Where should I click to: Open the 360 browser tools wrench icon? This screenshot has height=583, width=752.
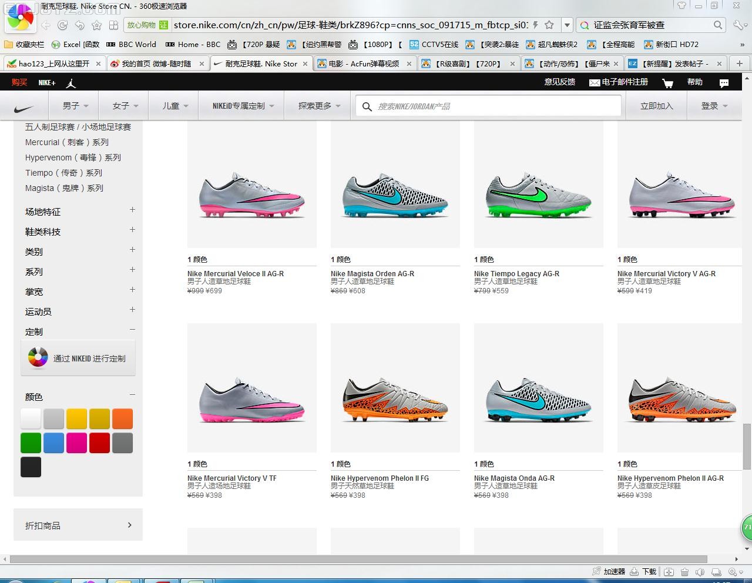pos(738,25)
